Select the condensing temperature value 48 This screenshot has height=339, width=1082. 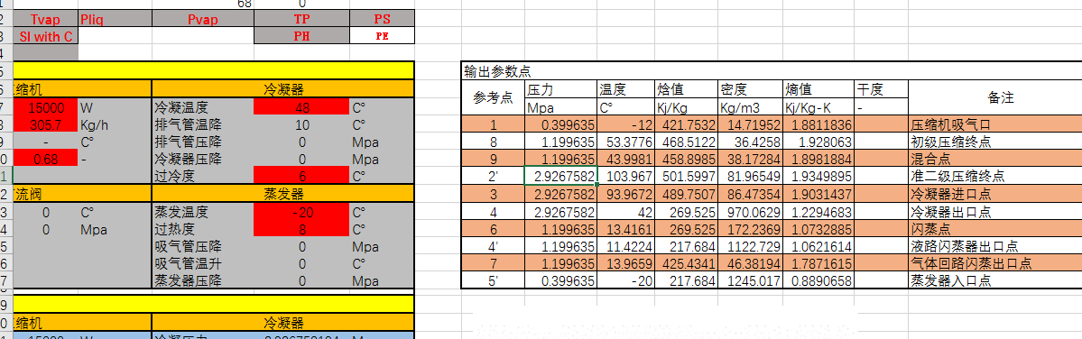pyautogui.click(x=301, y=107)
